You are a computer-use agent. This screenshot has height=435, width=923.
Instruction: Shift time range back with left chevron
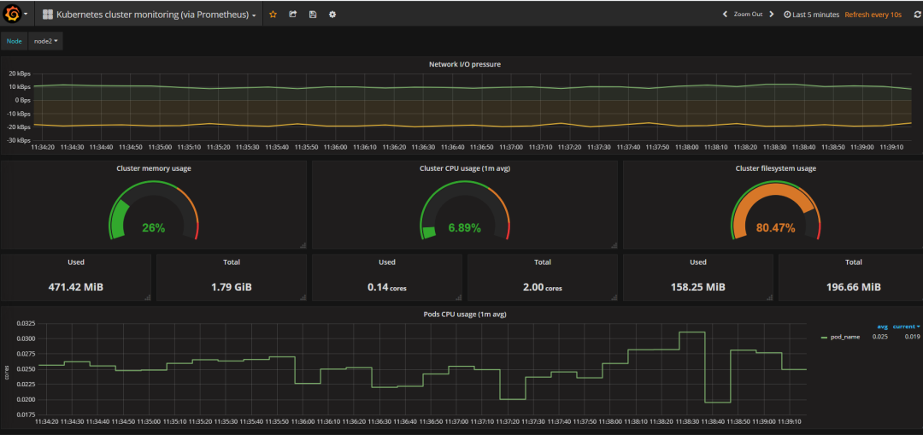point(725,15)
